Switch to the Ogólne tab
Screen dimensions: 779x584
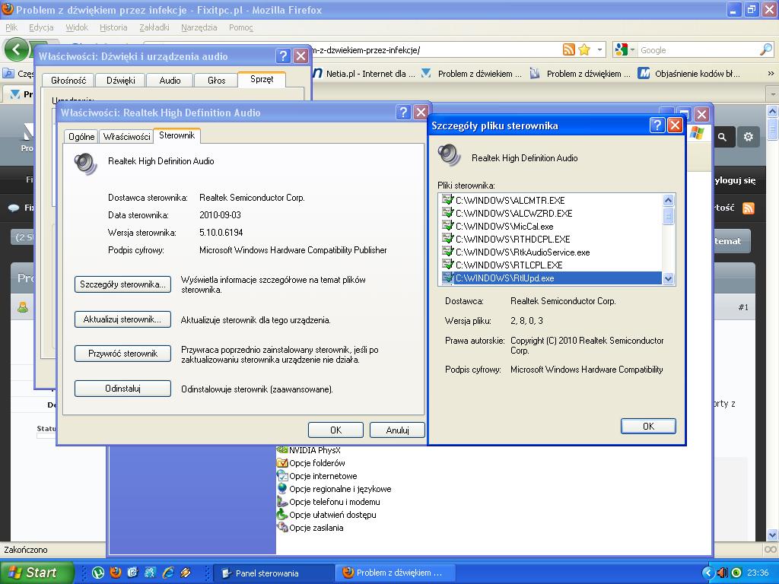pyautogui.click(x=81, y=137)
